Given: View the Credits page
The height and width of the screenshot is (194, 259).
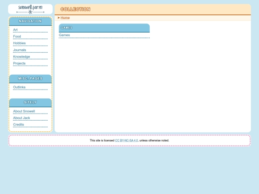Looking at the screenshot, I should click(x=19, y=125).
